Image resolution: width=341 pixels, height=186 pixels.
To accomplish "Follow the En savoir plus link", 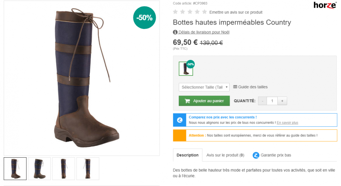I will pos(287,123).
